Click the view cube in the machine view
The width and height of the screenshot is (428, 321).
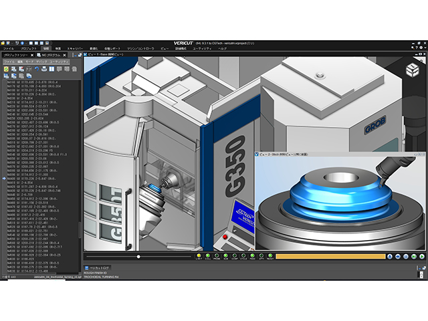click(x=413, y=70)
